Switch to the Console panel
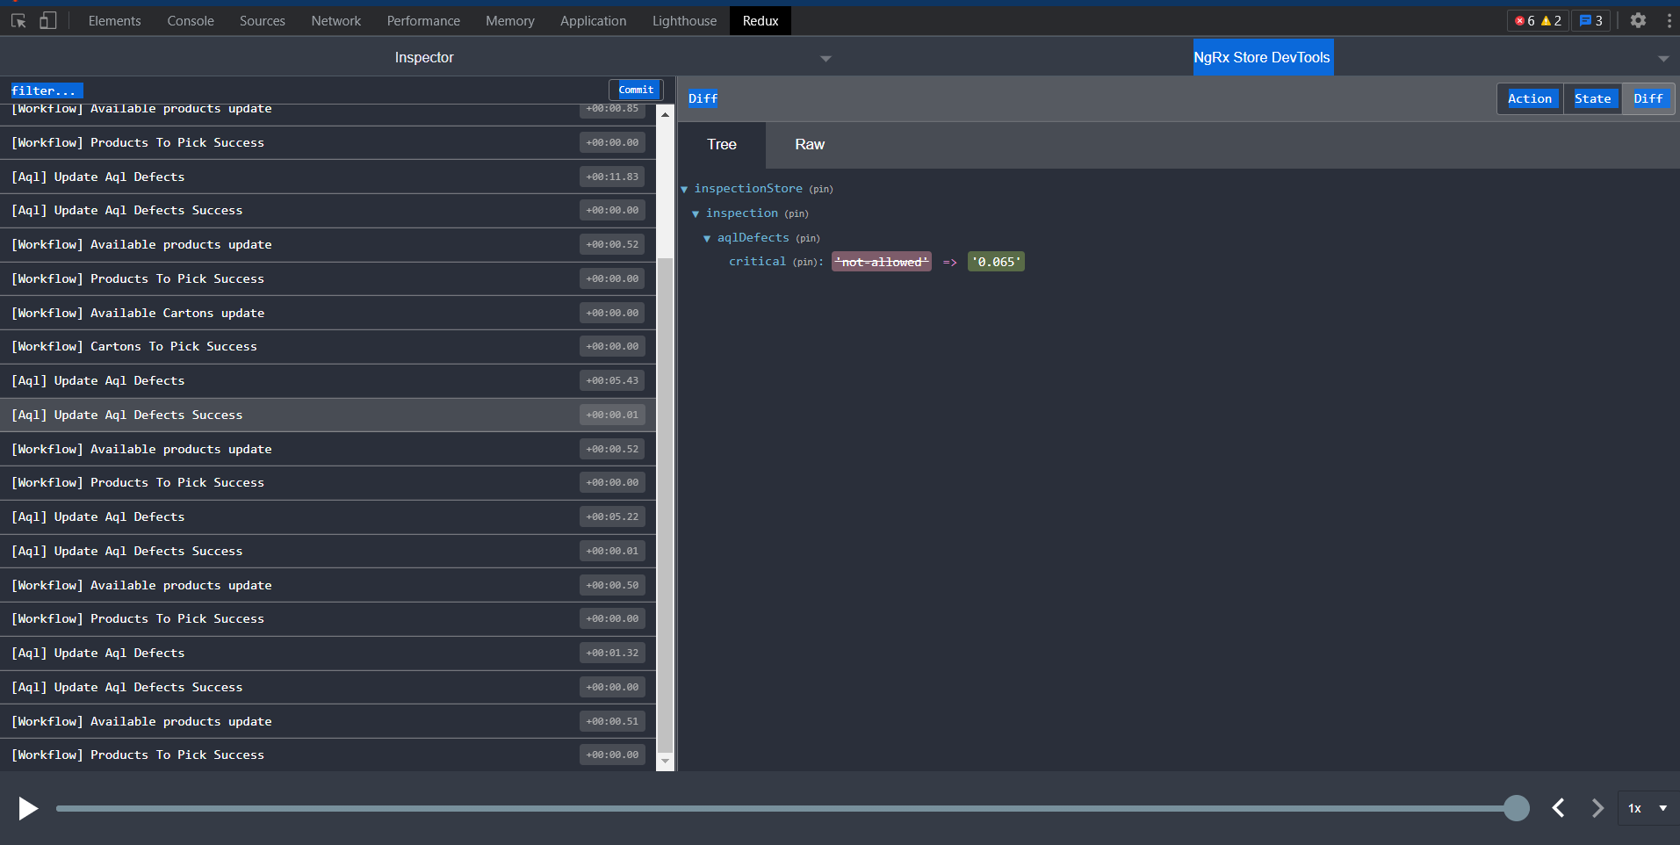The image size is (1680, 845). [x=191, y=20]
